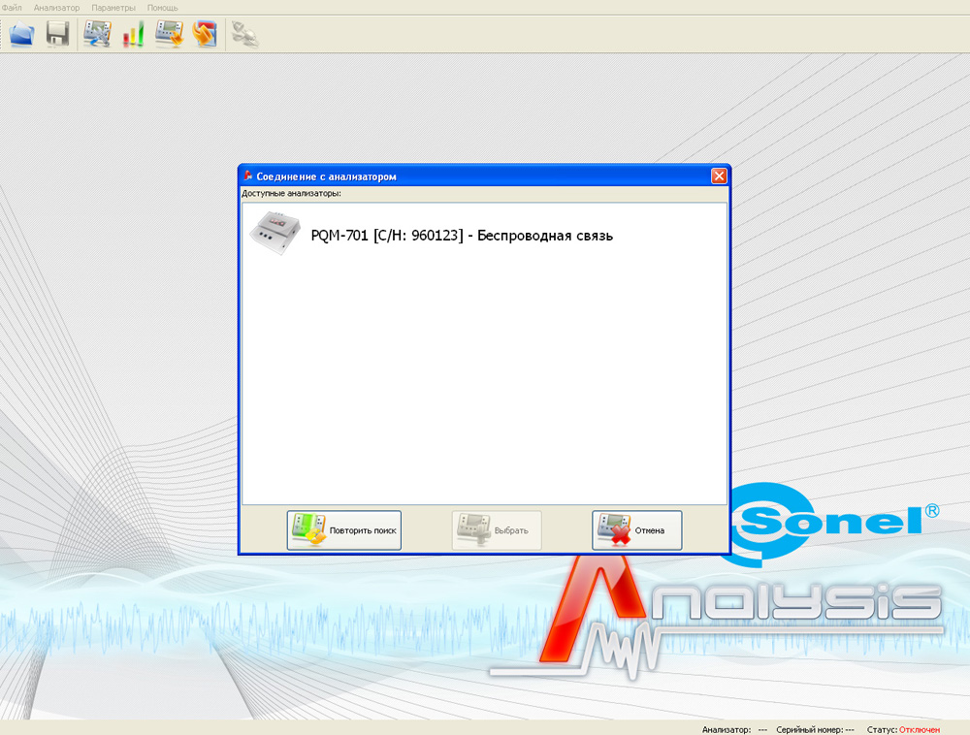Close the Соединение с анализатором dialog

pos(718,176)
